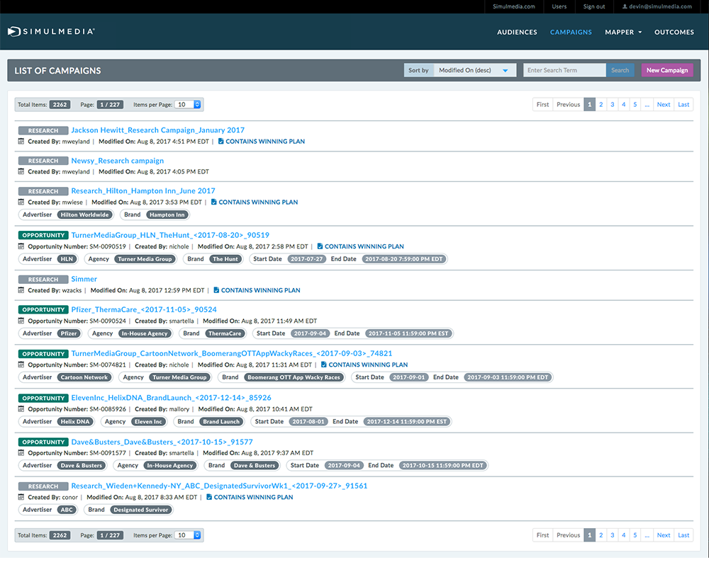
Task: Click the devin@simulmedia.com account link
Action: point(657,7)
